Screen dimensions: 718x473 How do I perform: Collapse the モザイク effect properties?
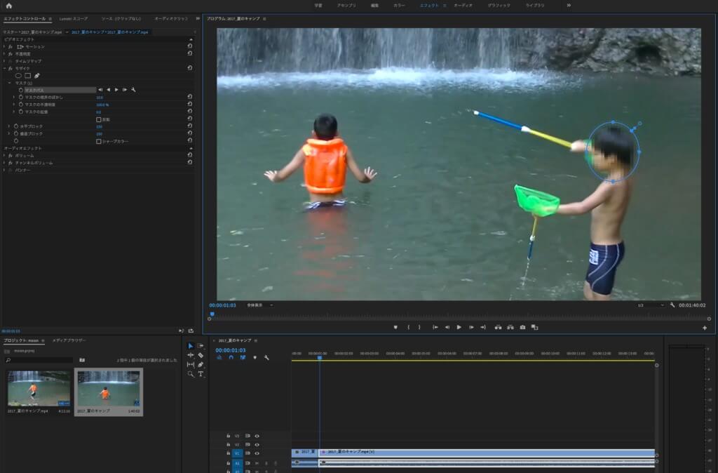point(5,68)
